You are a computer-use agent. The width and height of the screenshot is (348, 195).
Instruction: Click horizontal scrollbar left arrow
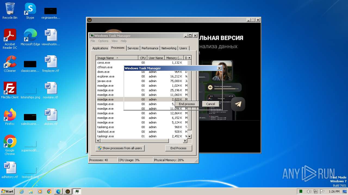[x=98, y=141]
